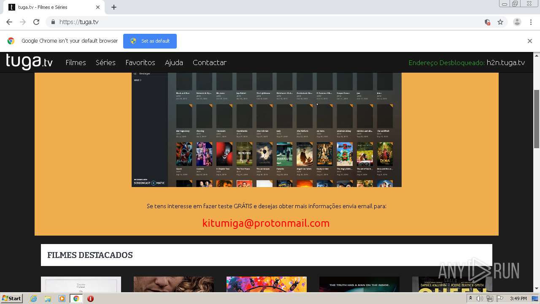Open the Chrome three-dot menu
Image resolution: width=540 pixels, height=304 pixels.
[x=531, y=22]
